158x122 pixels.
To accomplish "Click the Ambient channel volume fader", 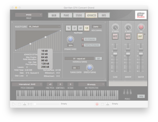I will (128, 52).
